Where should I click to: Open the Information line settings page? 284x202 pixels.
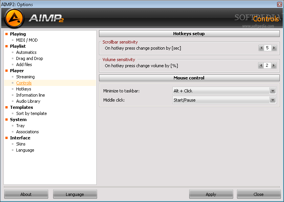coord(31,95)
